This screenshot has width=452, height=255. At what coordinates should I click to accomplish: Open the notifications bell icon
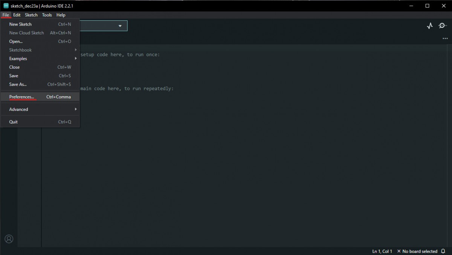(x=443, y=251)
